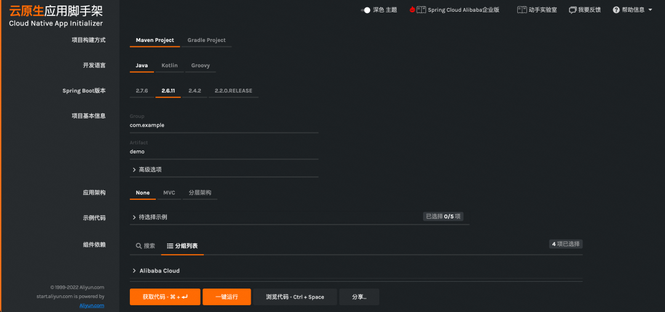
Task: Click the 获取代码 button
Action: point(165,297)
